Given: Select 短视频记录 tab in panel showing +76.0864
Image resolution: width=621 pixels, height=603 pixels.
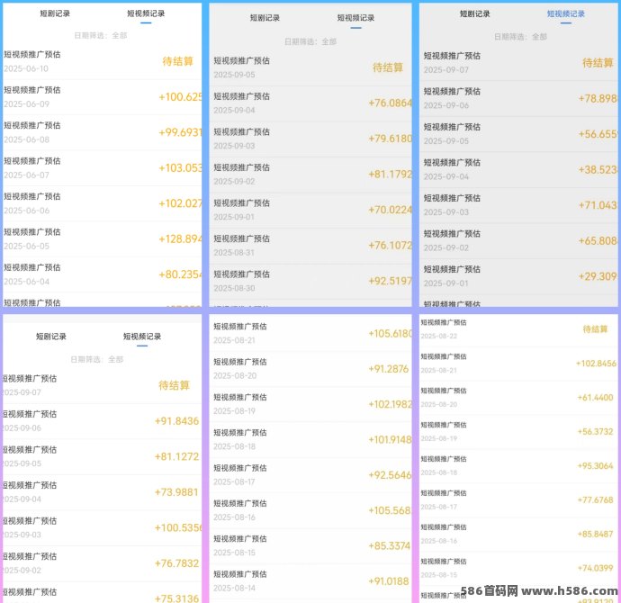Looking at the screenshot, I should pyautogui.click(x=355, y=18).
